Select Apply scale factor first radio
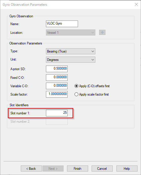The width and height of the screenshot is (141, 175). (x=76, y=94)
